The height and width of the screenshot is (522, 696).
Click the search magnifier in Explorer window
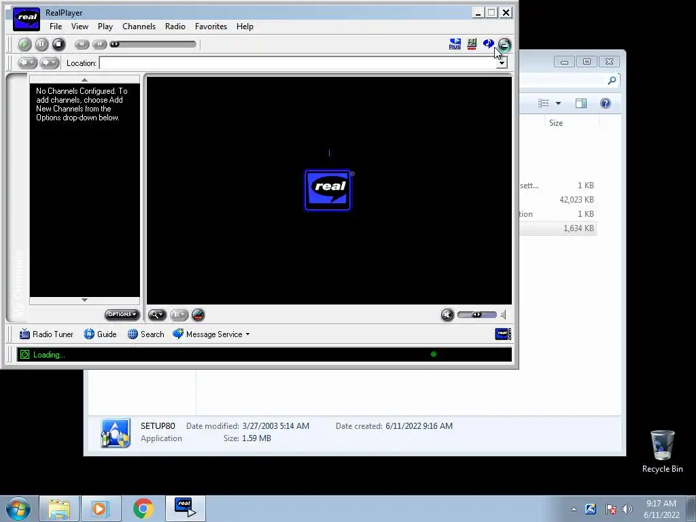tap(612, 80)
